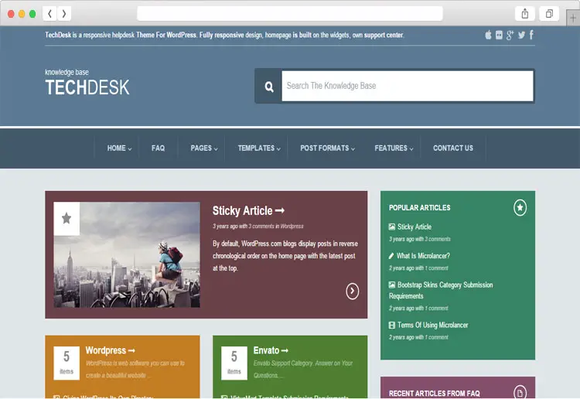
Task: Click the Sticky Article city thumbnail image
Action: click(x=127, y=254)
